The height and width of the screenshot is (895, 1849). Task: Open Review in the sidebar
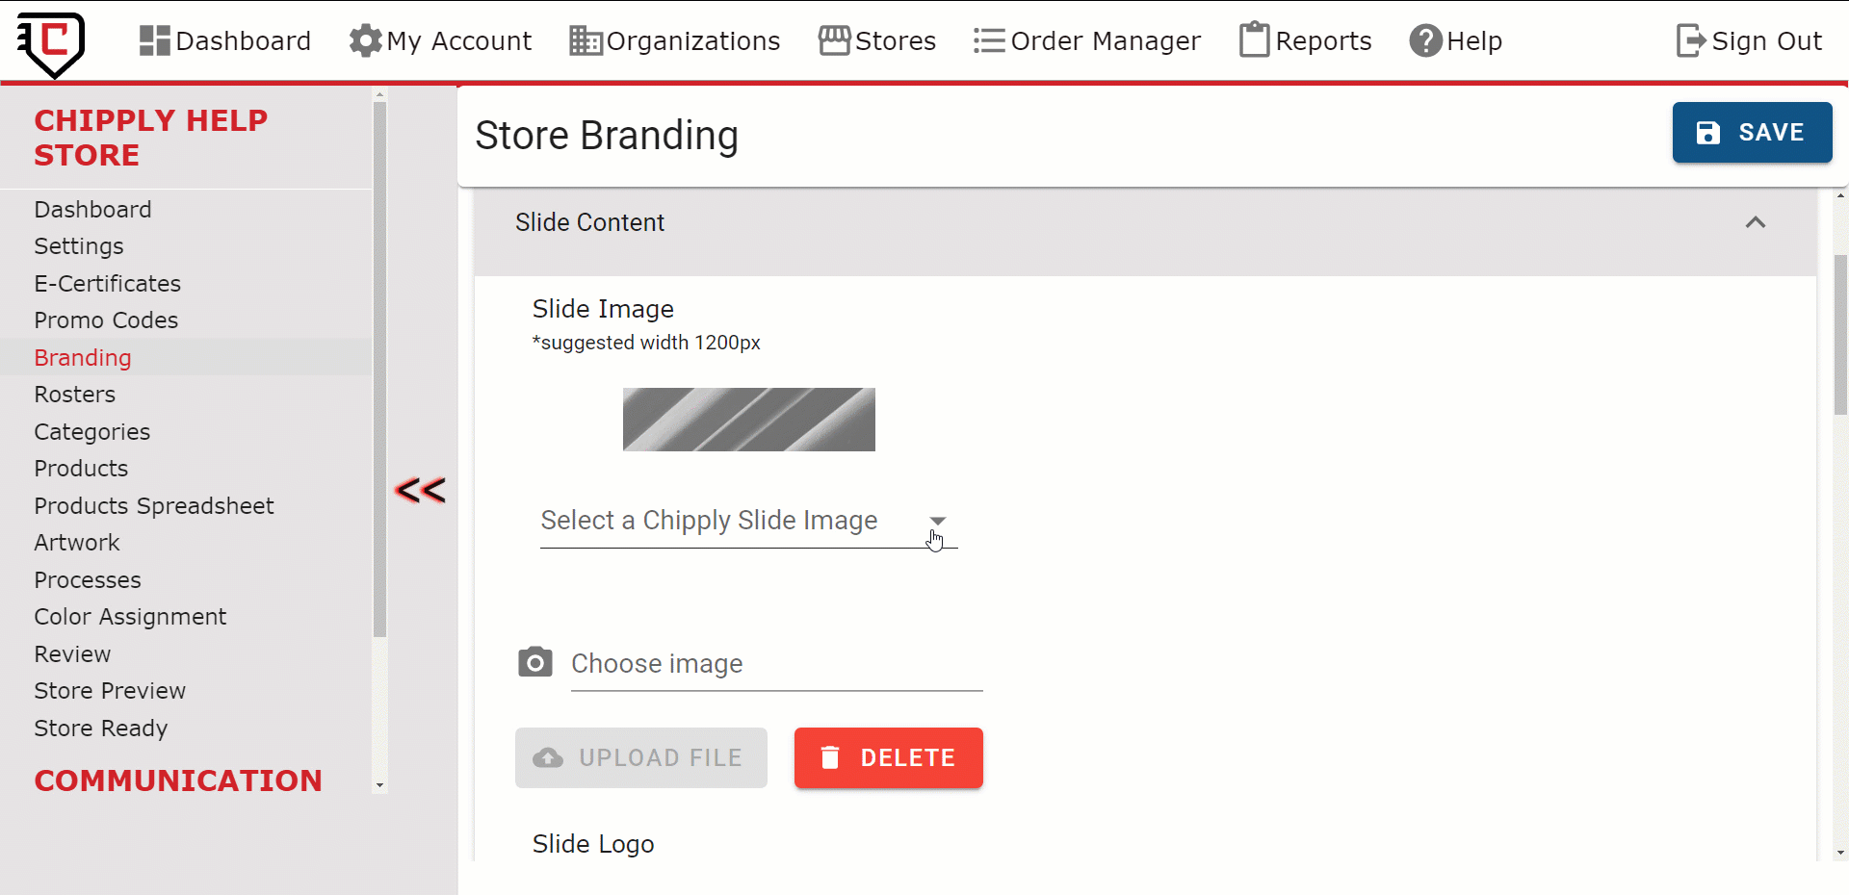tap(72, 654)
